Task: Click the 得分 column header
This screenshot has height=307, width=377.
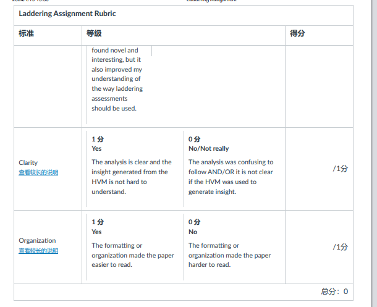Action: (x=297, y=33)
